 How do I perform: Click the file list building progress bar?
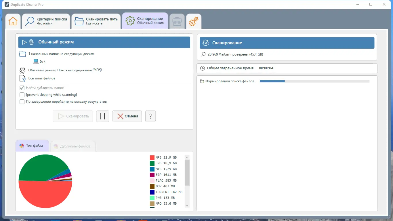(314, 81)
